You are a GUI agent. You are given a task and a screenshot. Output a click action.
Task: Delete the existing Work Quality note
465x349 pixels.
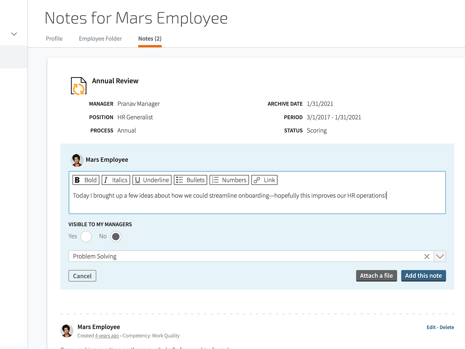tap(447, 327)
